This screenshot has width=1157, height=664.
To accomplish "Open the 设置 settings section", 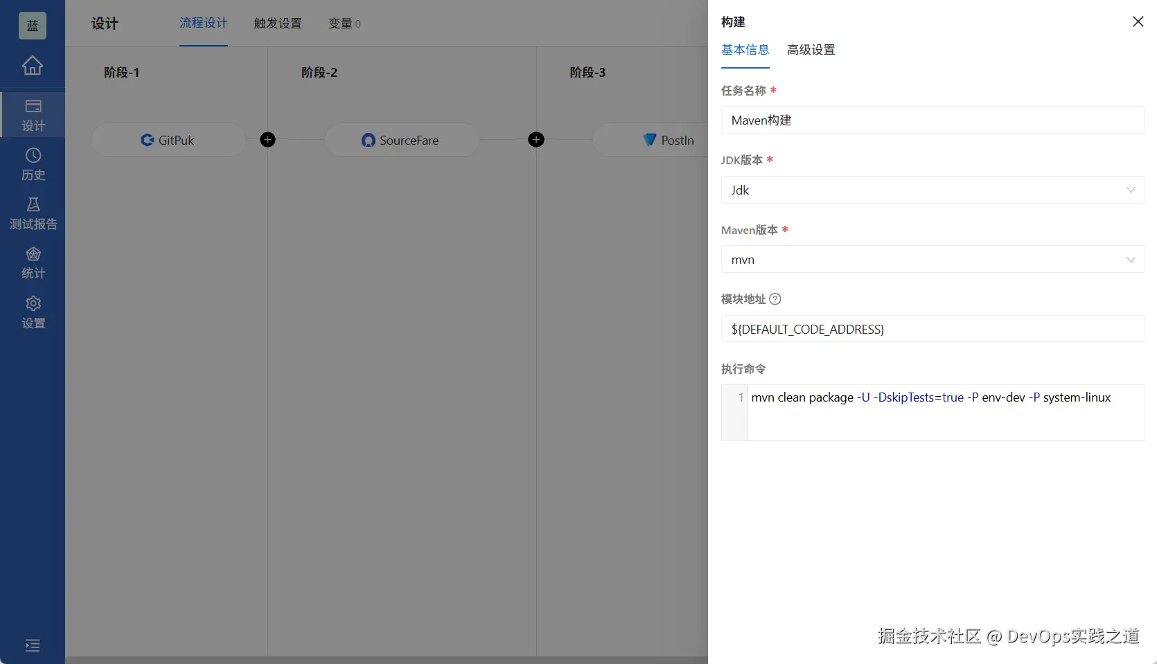I will 33,312.
